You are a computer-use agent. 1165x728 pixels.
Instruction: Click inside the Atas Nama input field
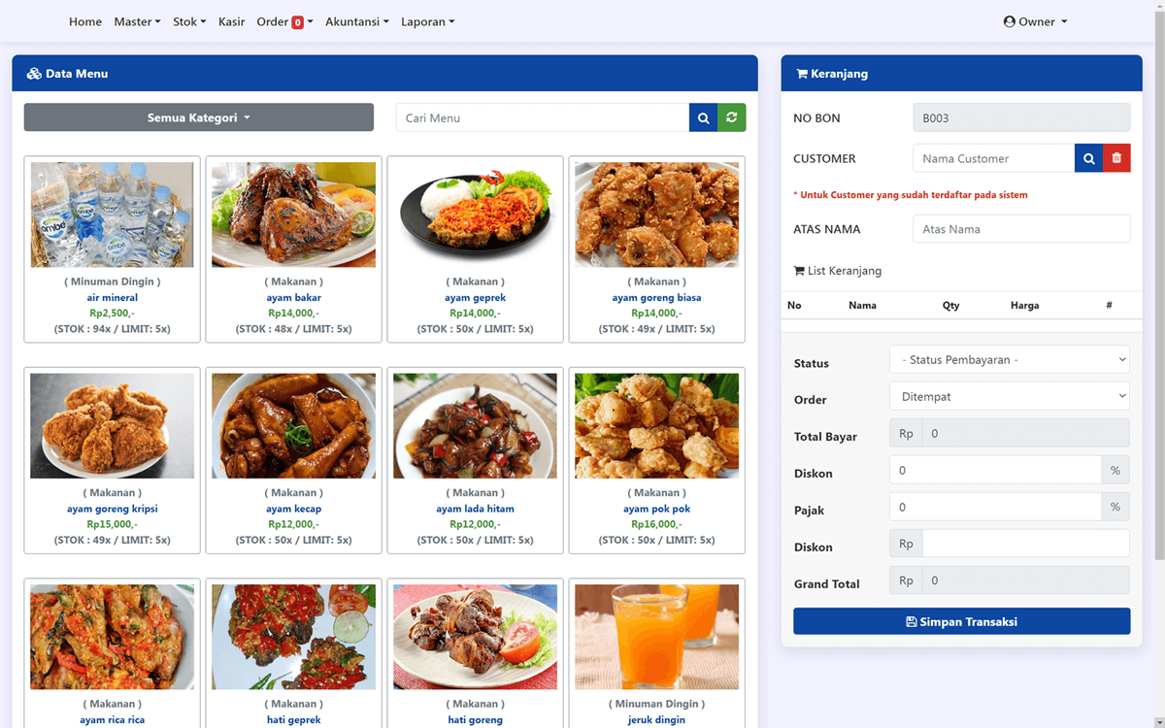tap(1020, 228)
